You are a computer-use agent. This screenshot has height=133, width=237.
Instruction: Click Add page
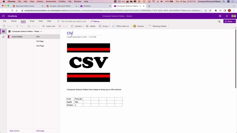click(40, 131)
